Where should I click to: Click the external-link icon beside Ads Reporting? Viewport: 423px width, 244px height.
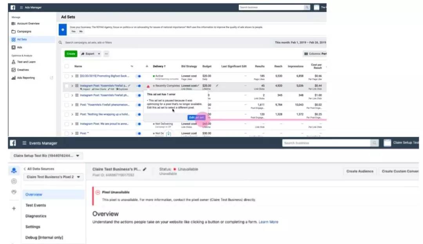[x=52, y=78]
